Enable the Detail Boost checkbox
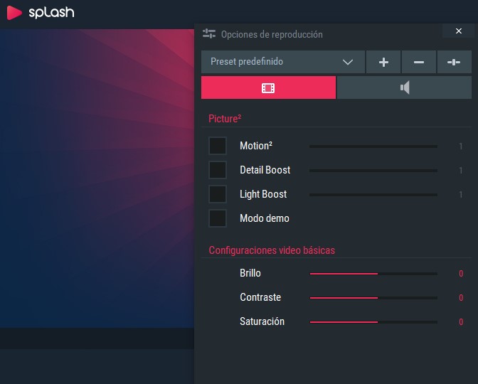The width and height of the screenshot is (478, 384). [x=218, y=170]
